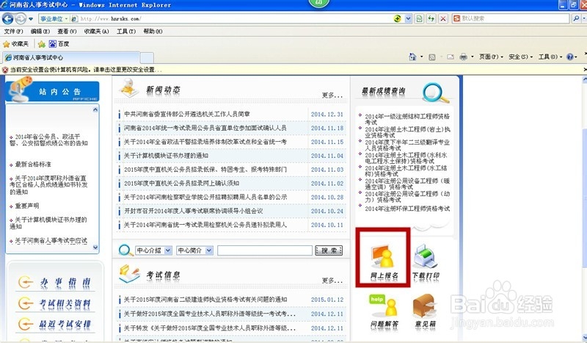Open 重要声明 announcement
The height and width of the screenshot is (343, 587).
coord(27,206)
